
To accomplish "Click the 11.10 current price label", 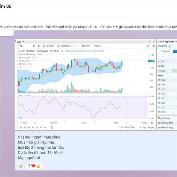I will [151, 61].
